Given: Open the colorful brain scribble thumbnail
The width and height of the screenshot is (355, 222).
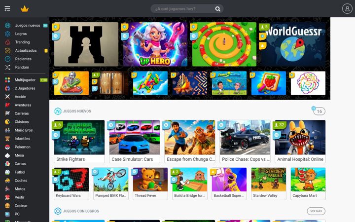Looking at the screenshot, I should point(308,83).
